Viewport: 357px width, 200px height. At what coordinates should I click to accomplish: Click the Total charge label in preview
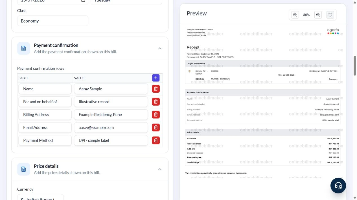point(193,162)
